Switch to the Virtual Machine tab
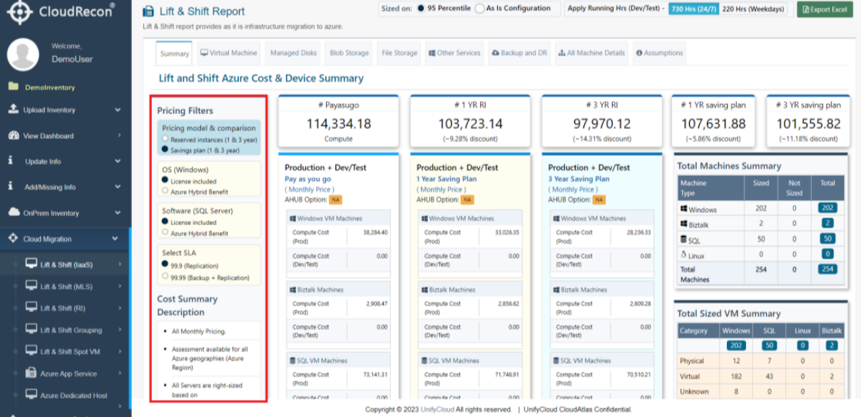 pos(228,53)
